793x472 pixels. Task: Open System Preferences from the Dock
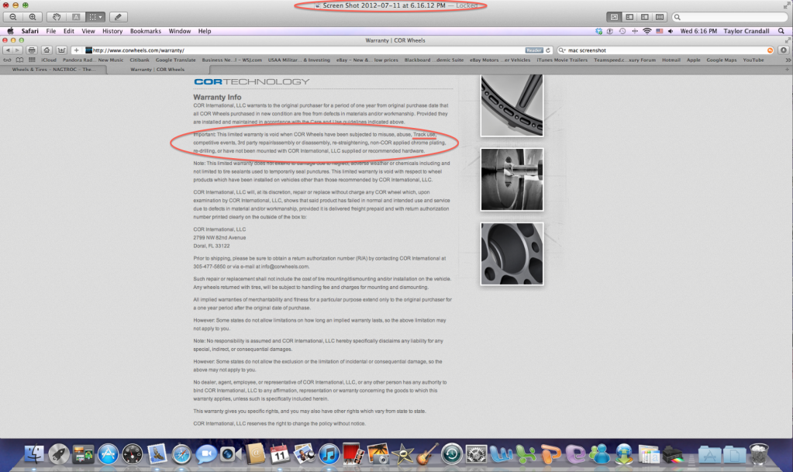pyautogui.click(x=477, y=454)
